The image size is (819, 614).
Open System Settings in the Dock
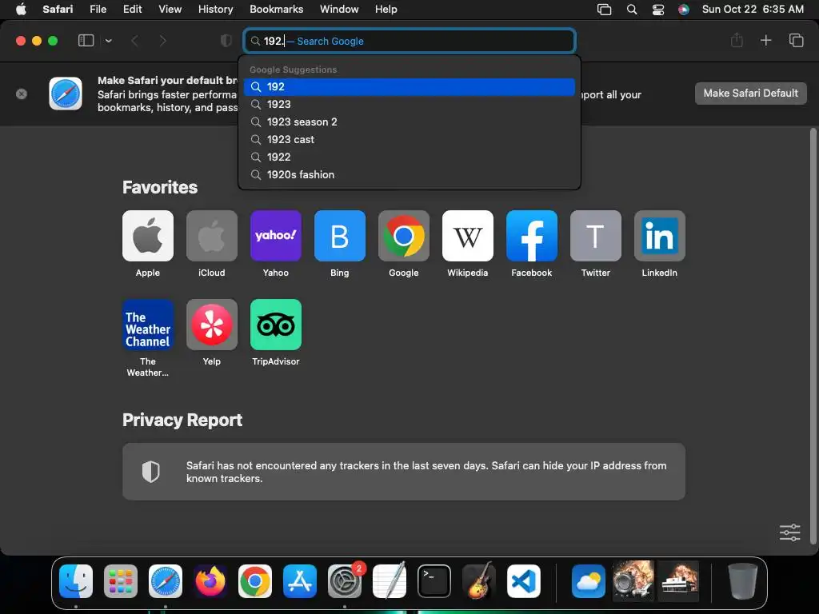coord(345,581)
